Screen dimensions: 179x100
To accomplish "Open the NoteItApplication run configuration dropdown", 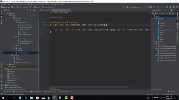I will [134, 7].
